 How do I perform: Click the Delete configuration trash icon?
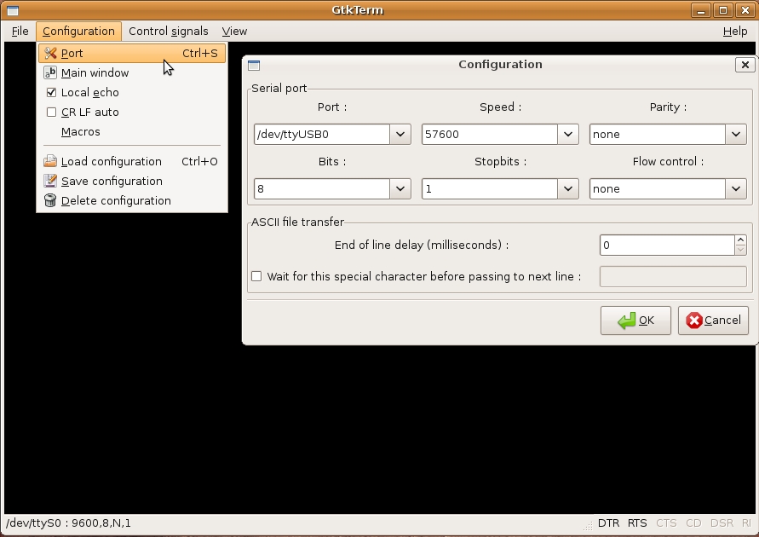pos(50,201)
